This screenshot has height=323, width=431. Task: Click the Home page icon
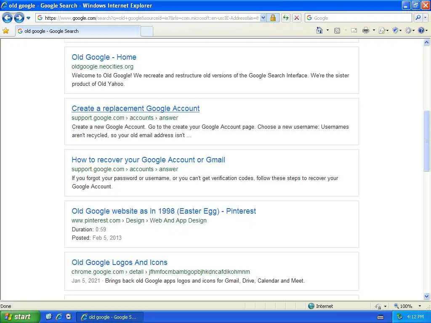(x=319, y=30)
